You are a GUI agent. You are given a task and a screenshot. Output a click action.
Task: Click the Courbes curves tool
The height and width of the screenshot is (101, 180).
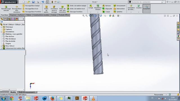tap(139, 7)
